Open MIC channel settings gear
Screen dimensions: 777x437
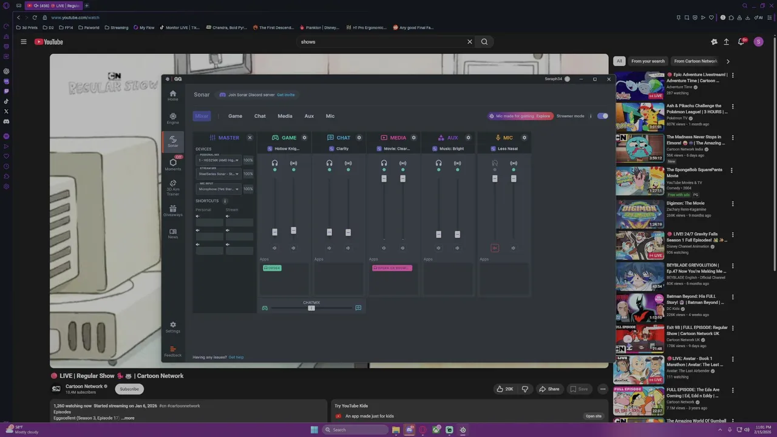524,138
